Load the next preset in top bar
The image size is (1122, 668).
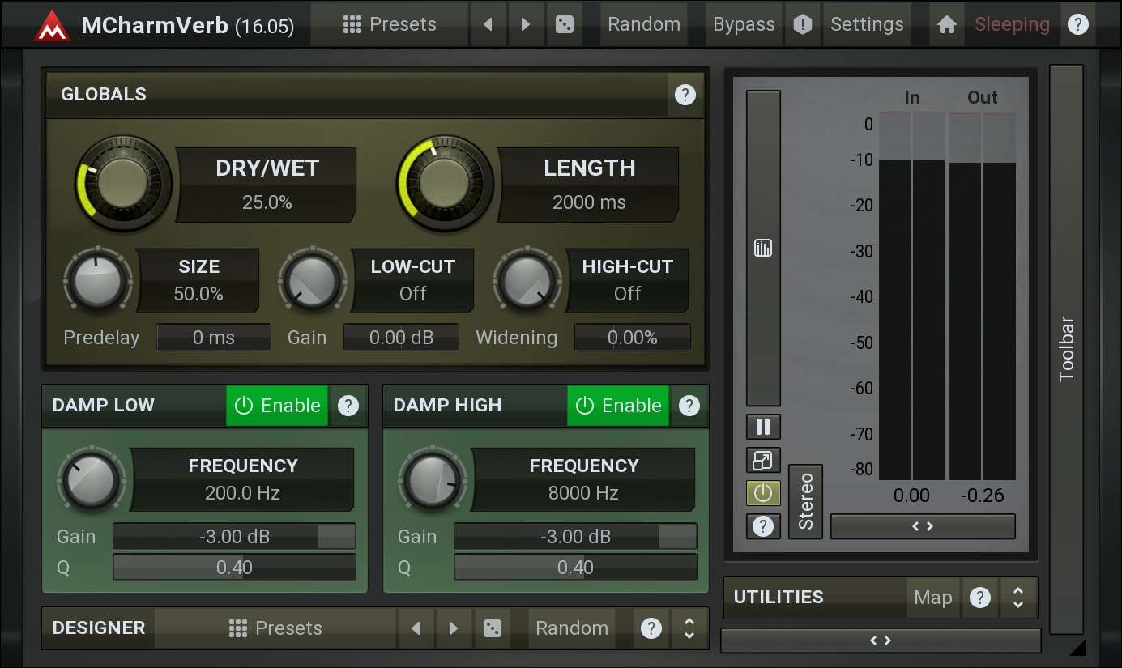525,24
